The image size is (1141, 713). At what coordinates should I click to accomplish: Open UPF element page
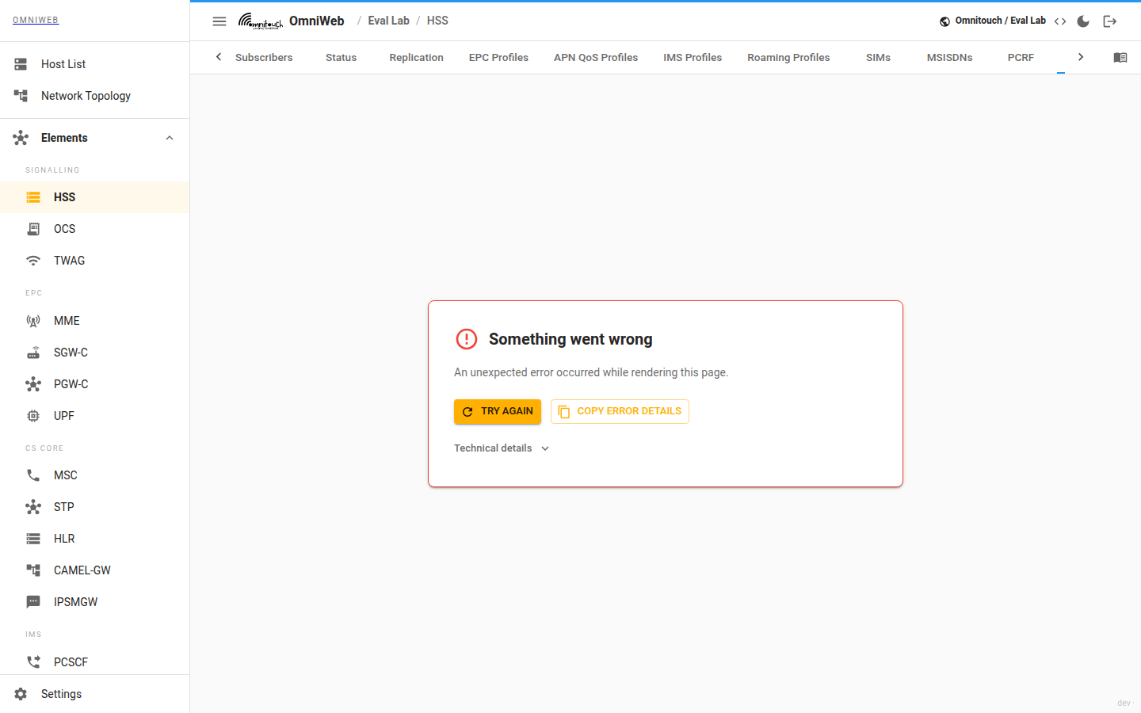[x=95, y=416]
